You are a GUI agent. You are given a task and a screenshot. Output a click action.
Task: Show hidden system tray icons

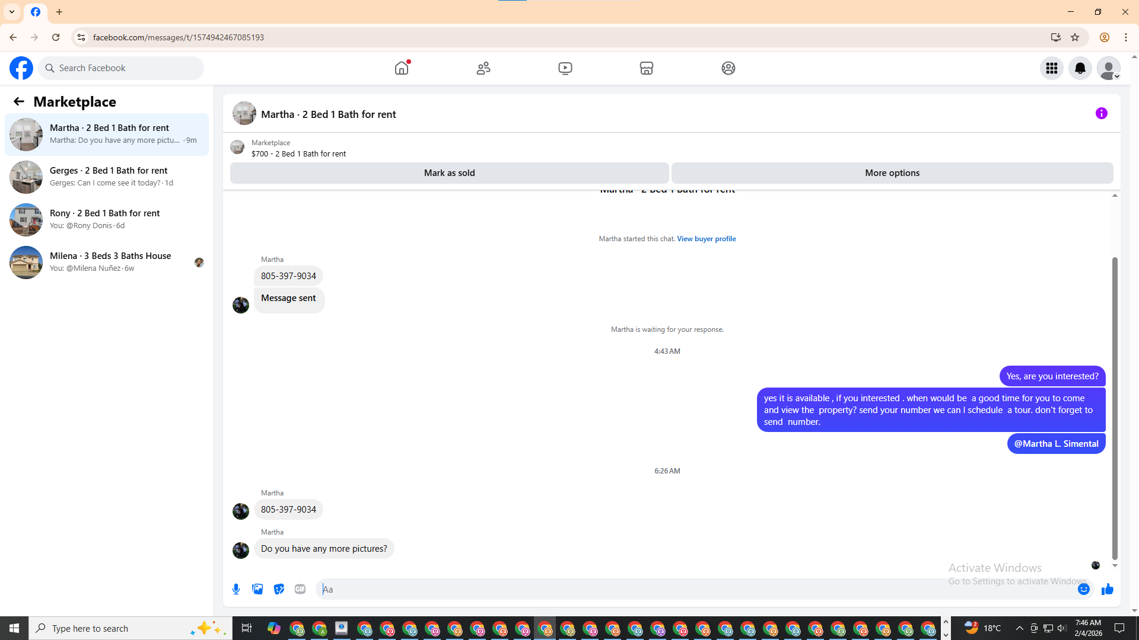(1019, 628)
